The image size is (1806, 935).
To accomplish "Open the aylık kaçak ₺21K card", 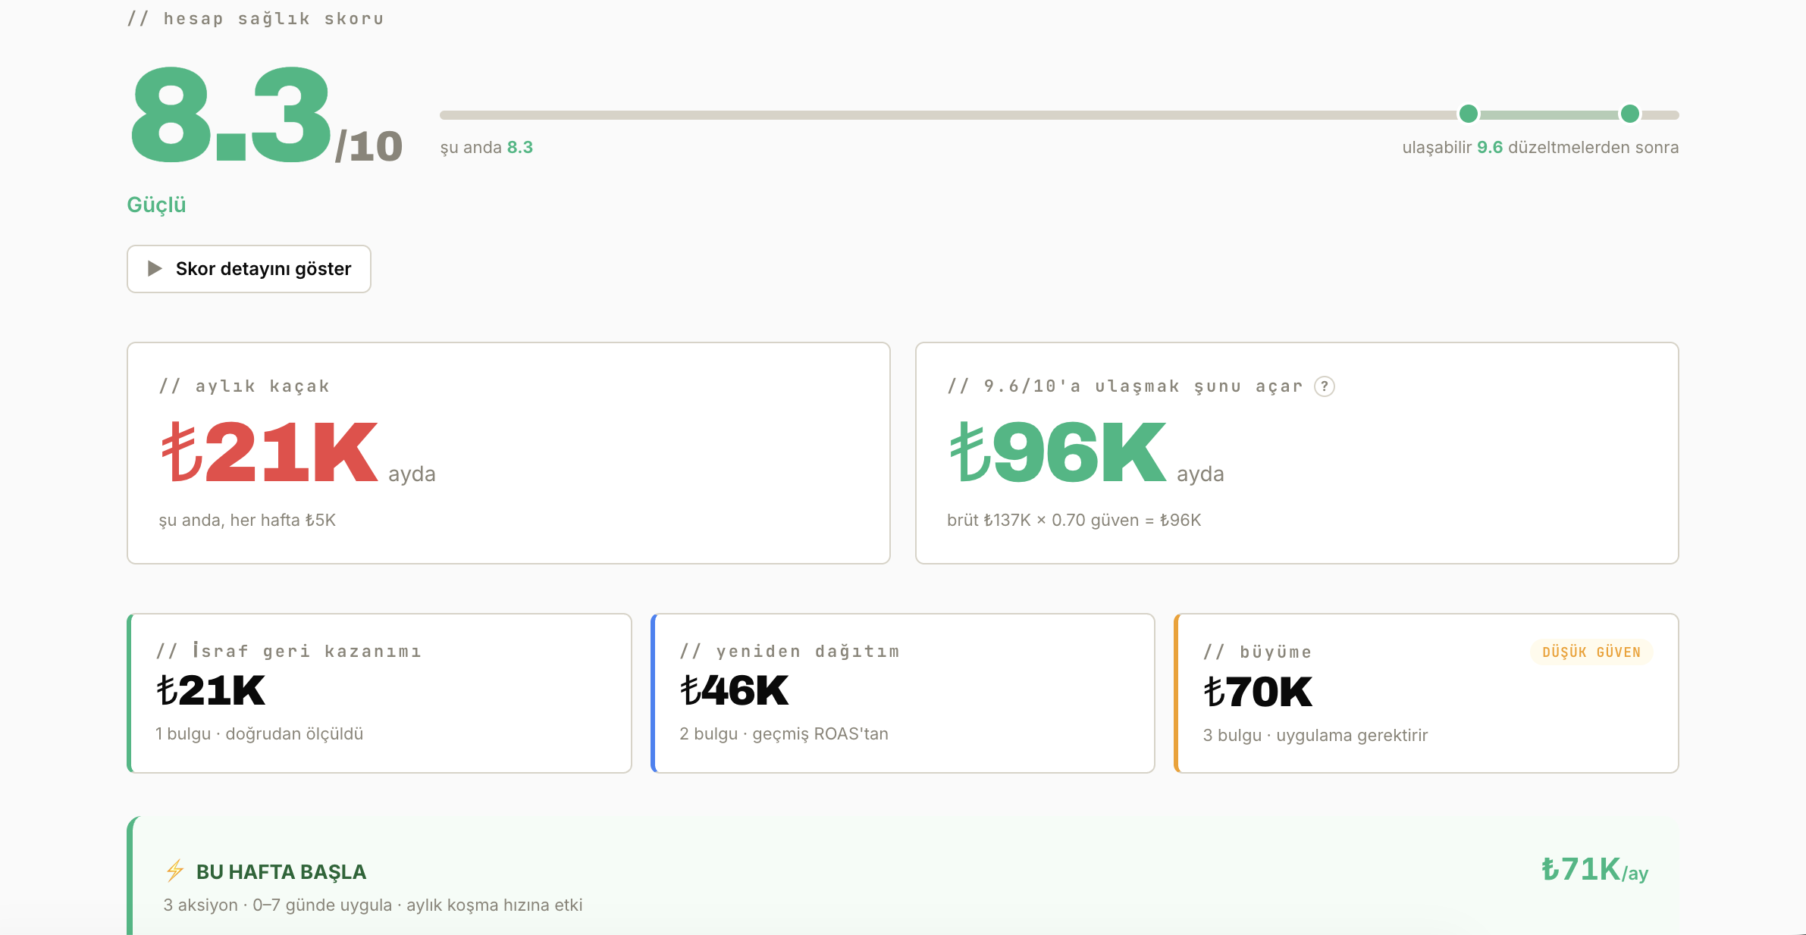I will (509, 453).
